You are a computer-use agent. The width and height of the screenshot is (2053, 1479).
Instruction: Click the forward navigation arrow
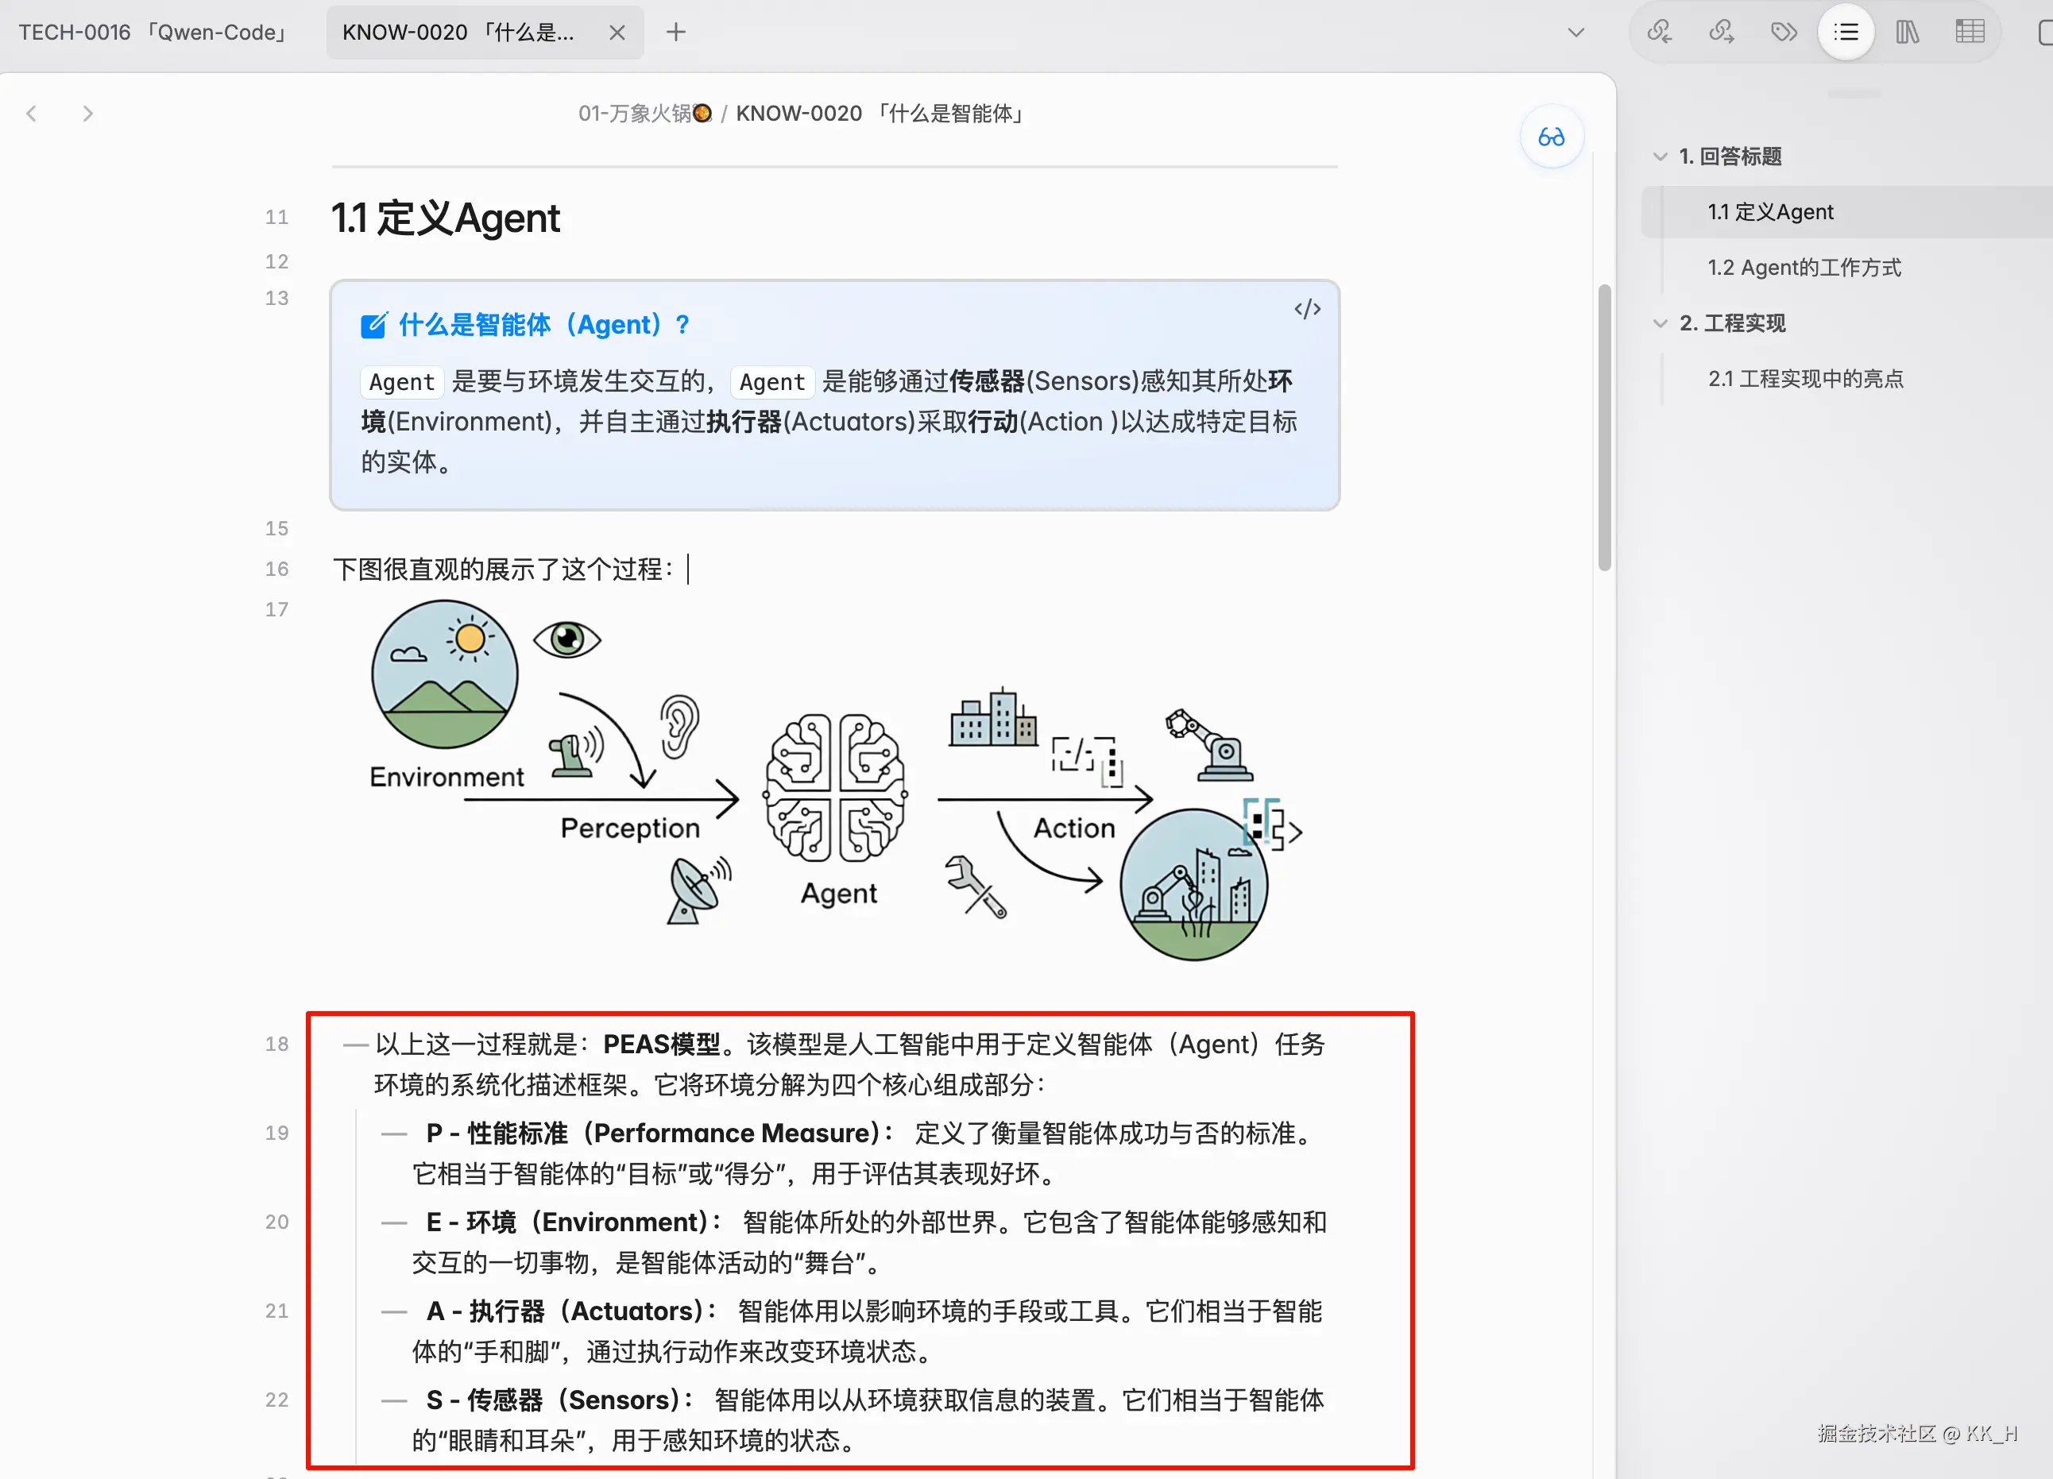tap(88, 112)
